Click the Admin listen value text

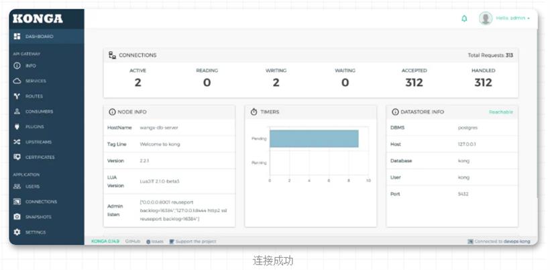pos(183,211)
